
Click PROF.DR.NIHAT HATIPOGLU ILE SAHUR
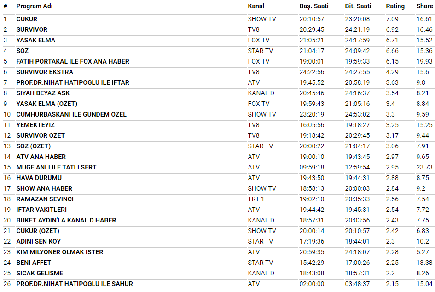pyautogui.click(x=75, y=284)
